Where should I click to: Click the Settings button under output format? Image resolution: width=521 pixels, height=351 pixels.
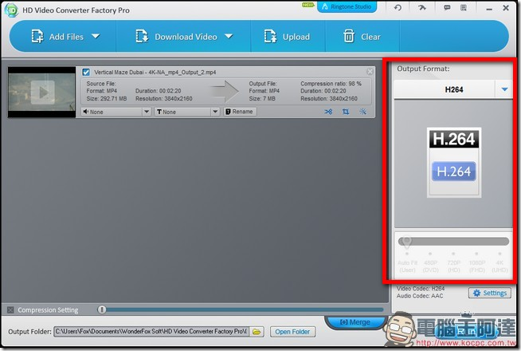[x=489, y=293]
